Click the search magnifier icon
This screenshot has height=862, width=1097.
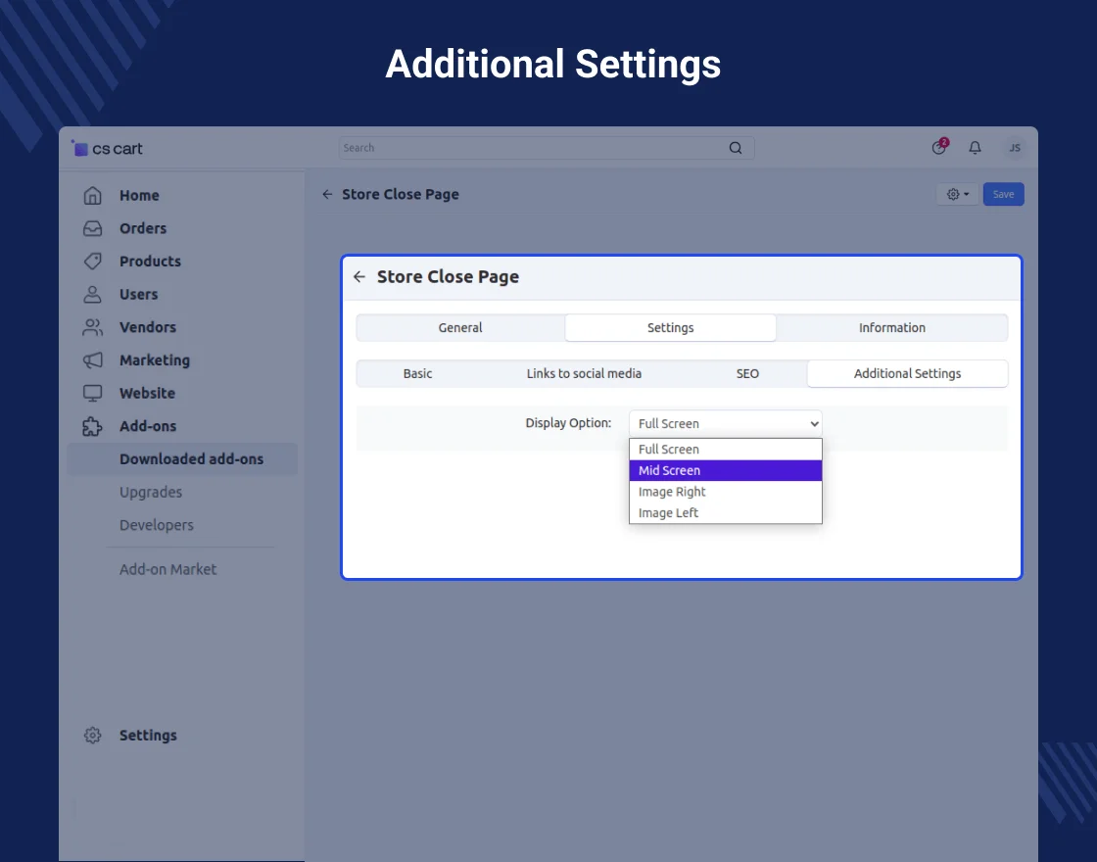coord(736,148)
